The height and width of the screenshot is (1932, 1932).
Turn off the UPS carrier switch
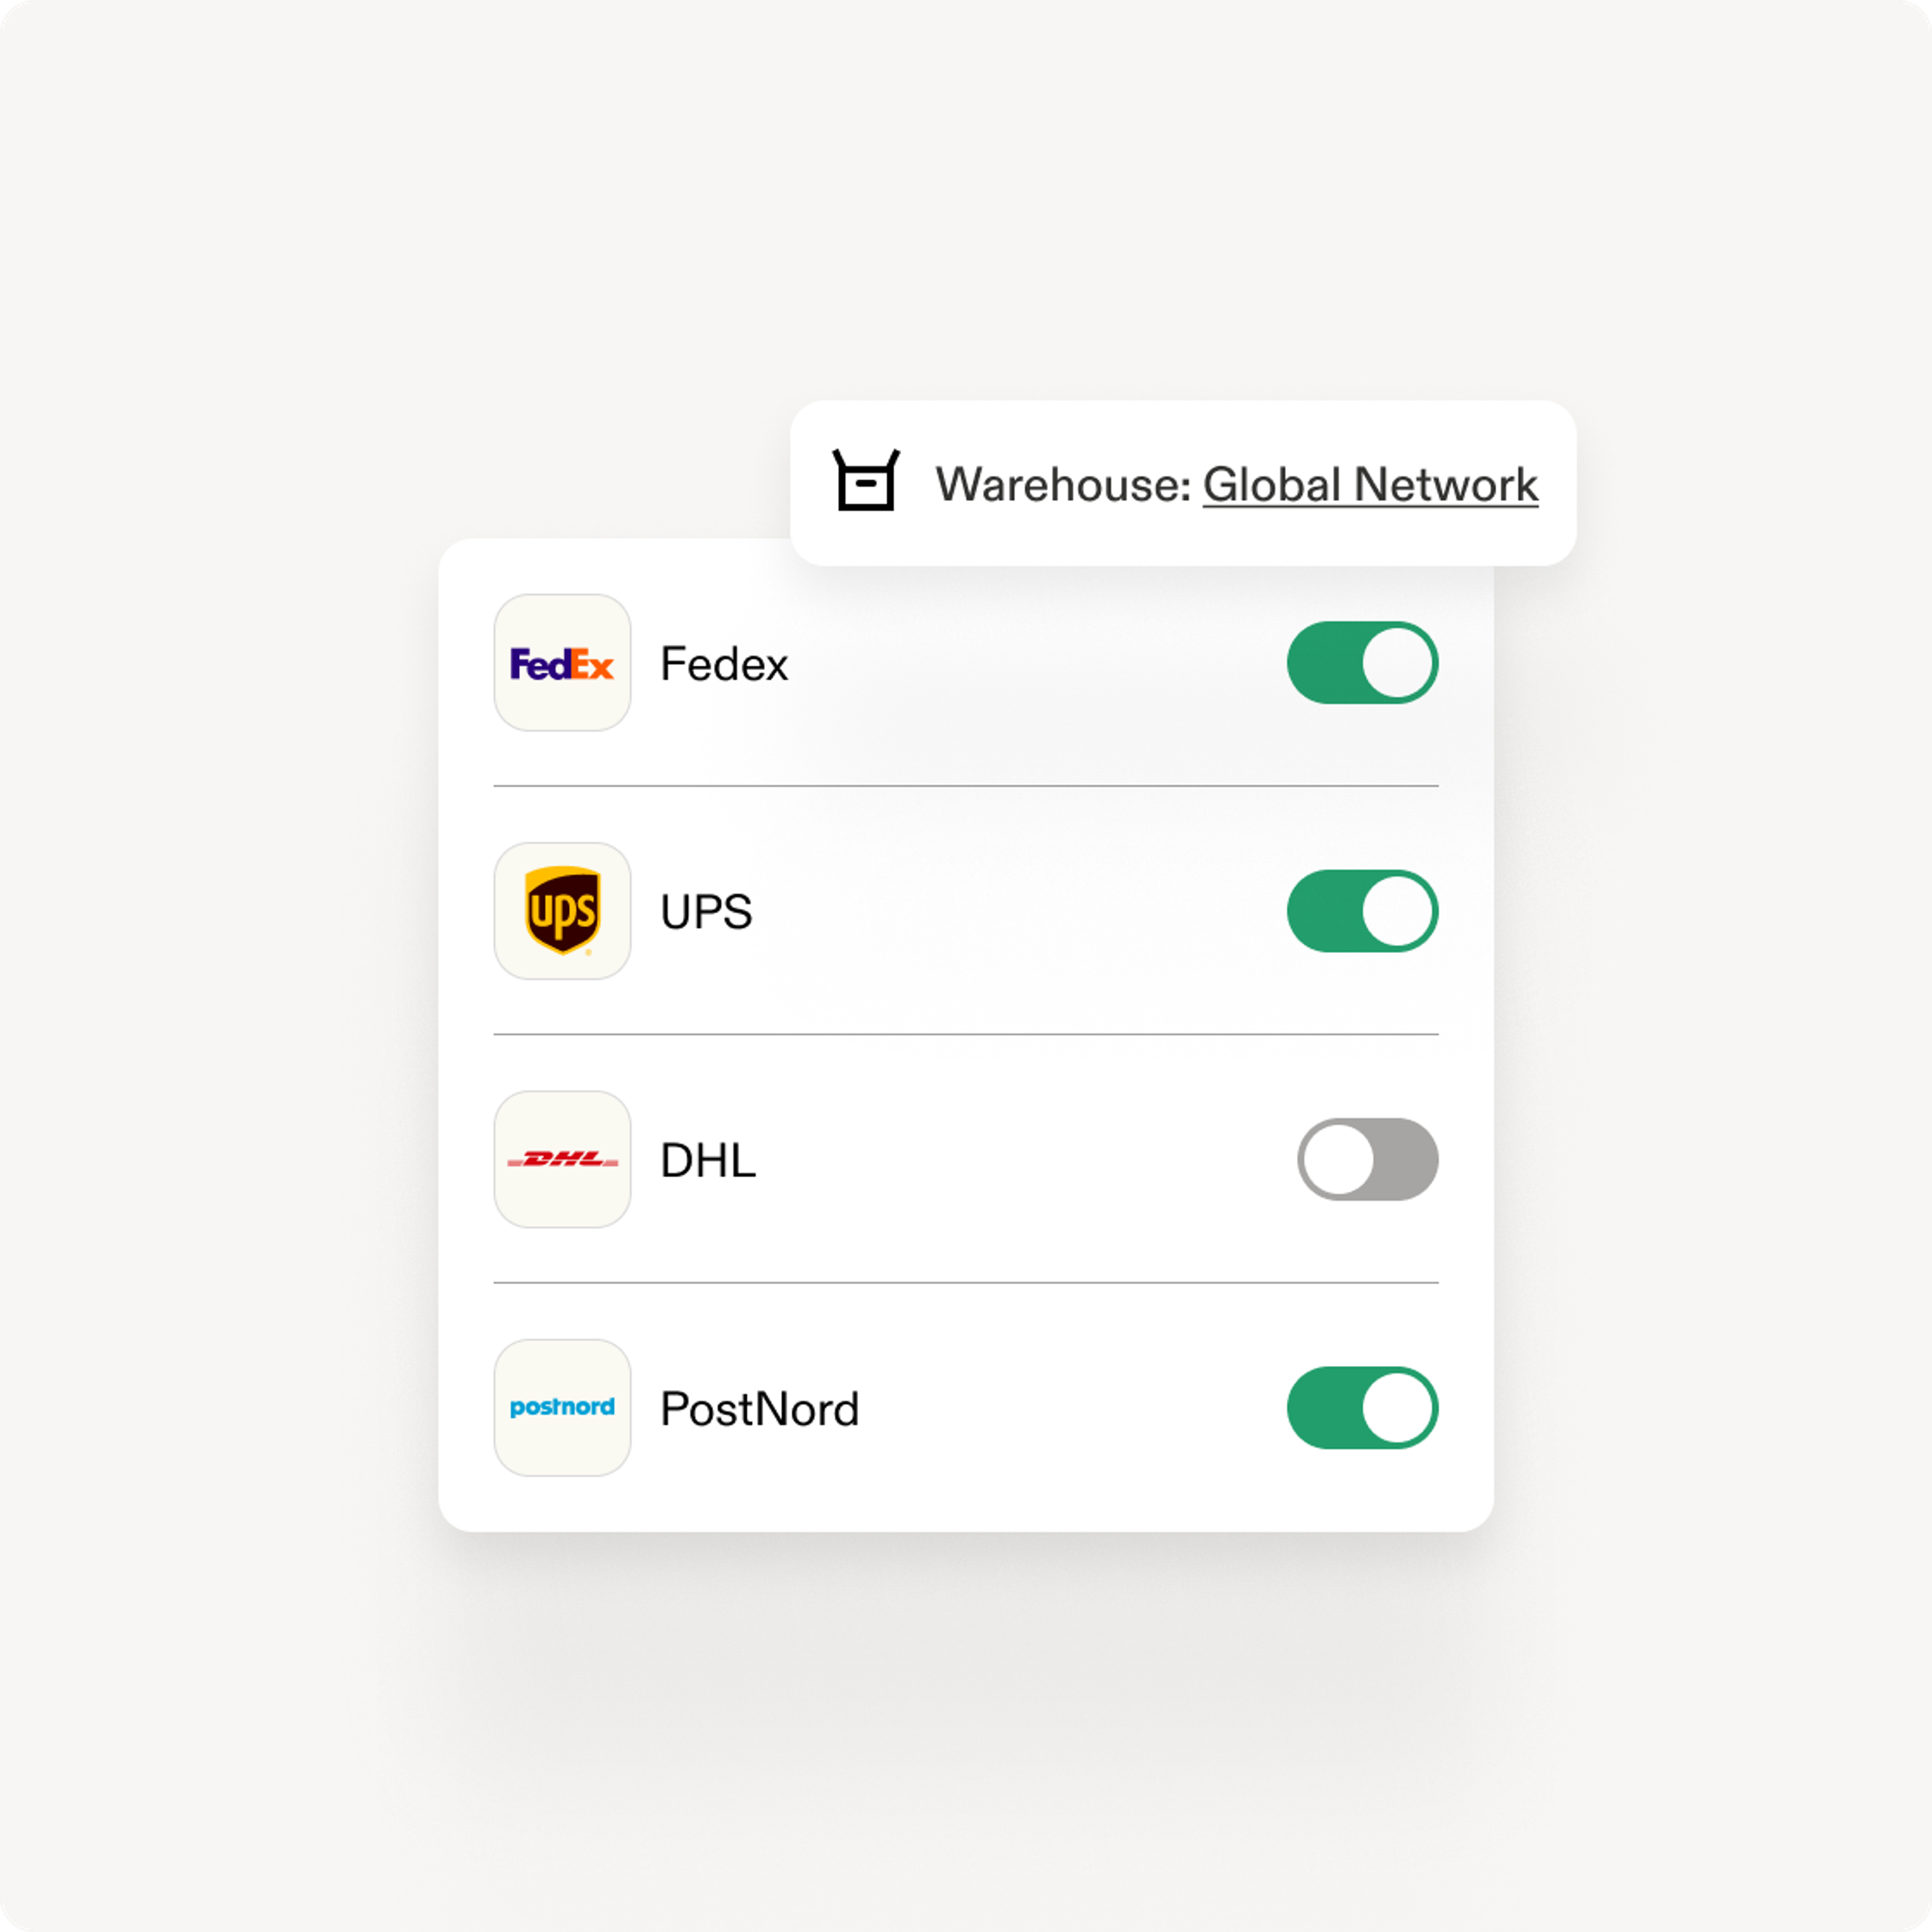(x=1362, y=911)
